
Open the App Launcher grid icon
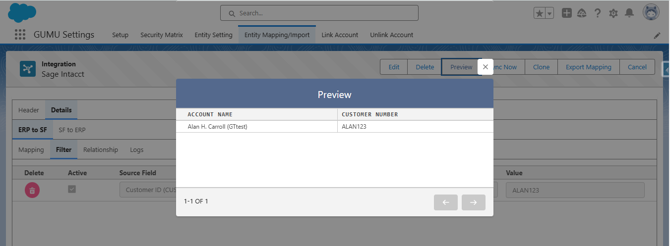[x=20, y=35]
